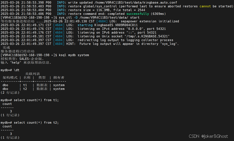Click the green word 'successfully'
234x141 pixels.
point(138,14)
